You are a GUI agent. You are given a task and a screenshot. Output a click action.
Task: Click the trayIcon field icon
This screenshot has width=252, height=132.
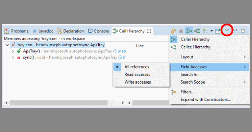[x=14, y=44]
